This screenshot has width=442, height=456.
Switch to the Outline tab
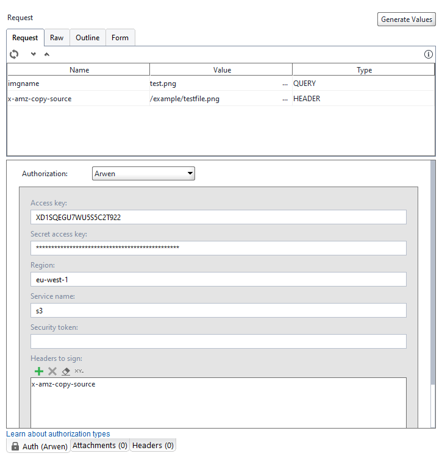(x=88, y=38)
